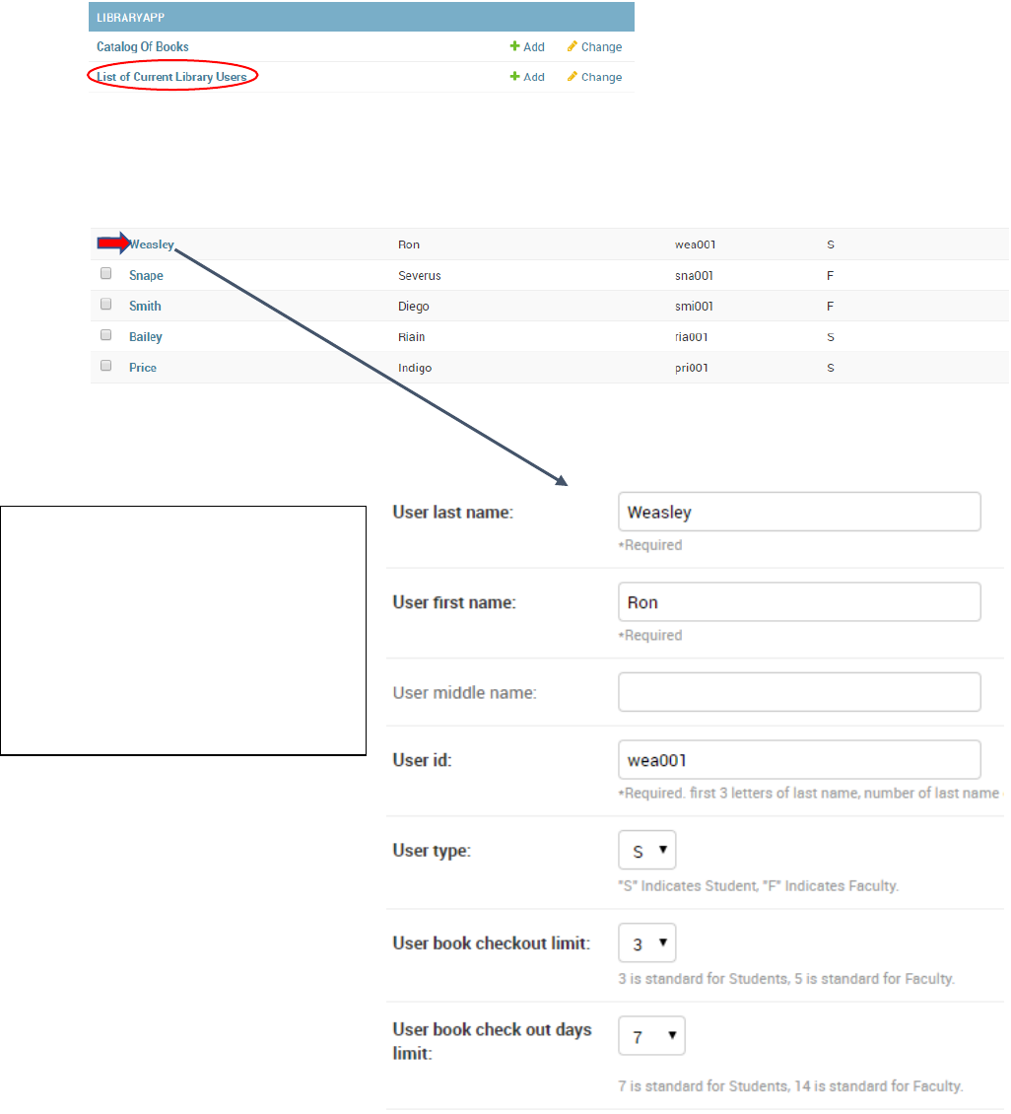Click the user id cell ria001

click(x=691, y=337)
